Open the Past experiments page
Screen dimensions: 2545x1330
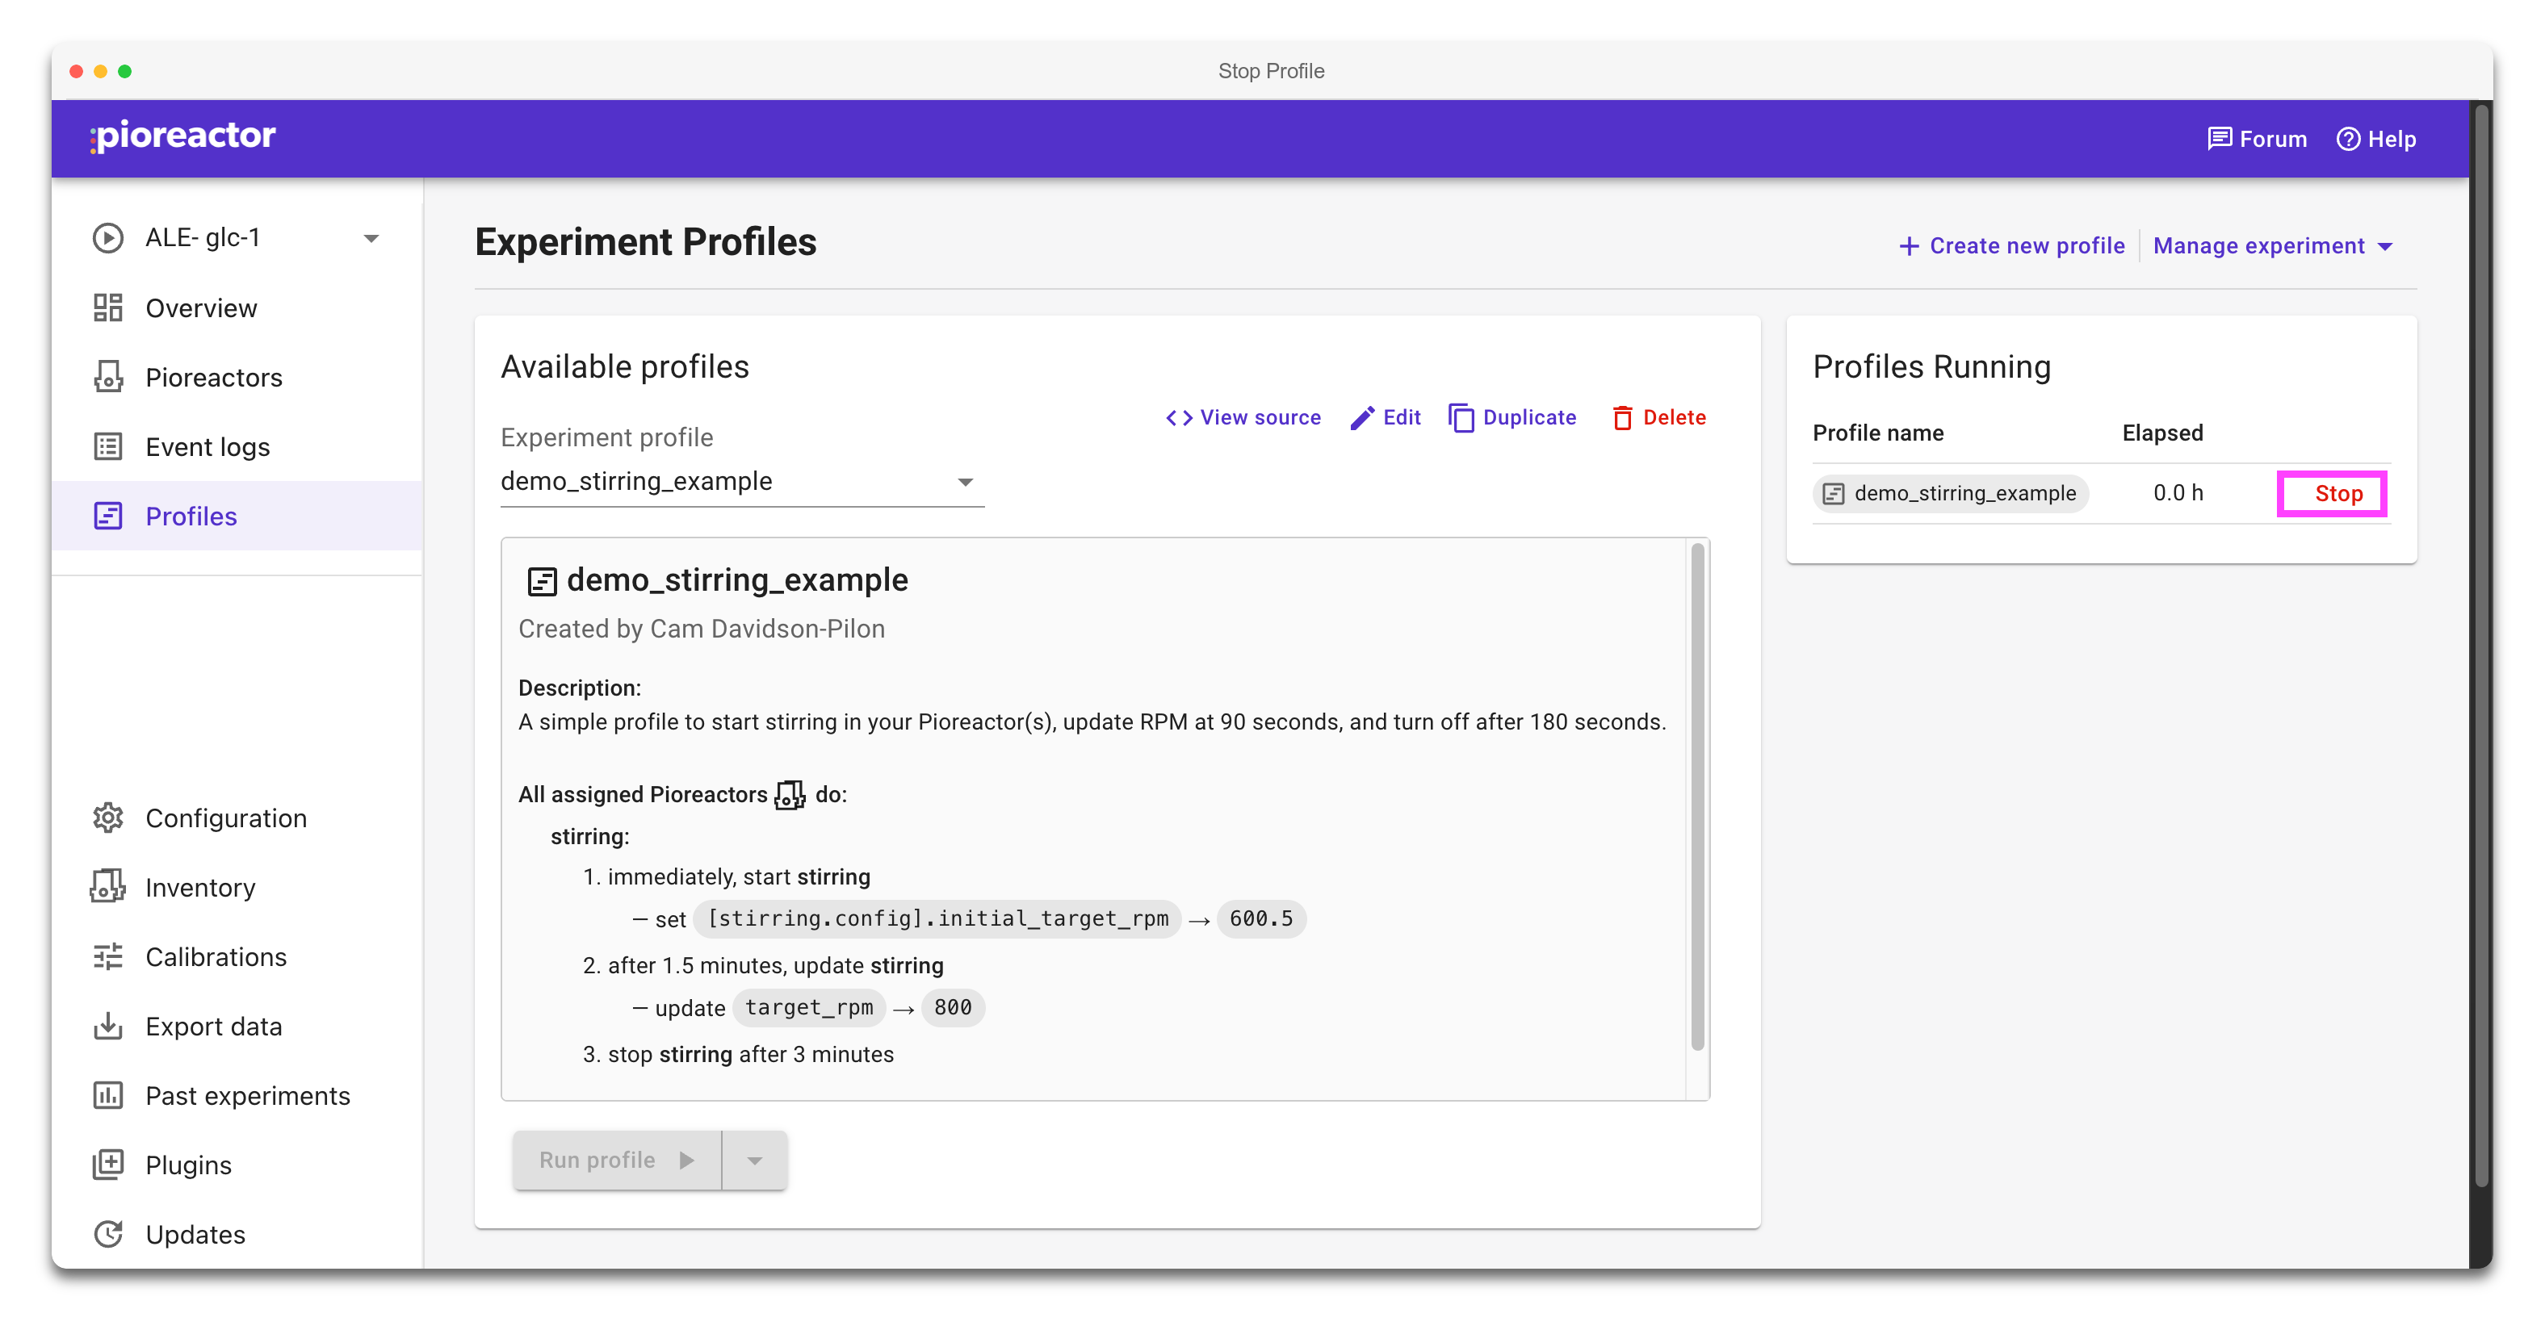[247, 1095]
